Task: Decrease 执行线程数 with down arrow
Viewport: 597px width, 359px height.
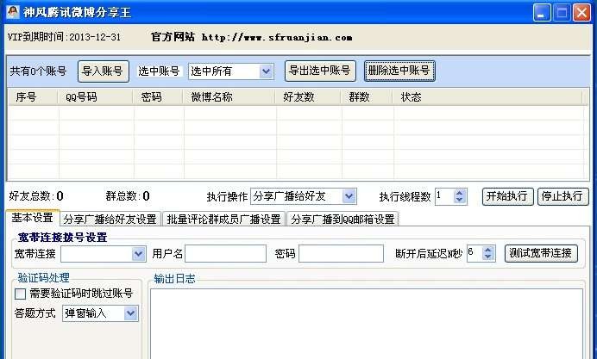Action: [x=460, y=200]
